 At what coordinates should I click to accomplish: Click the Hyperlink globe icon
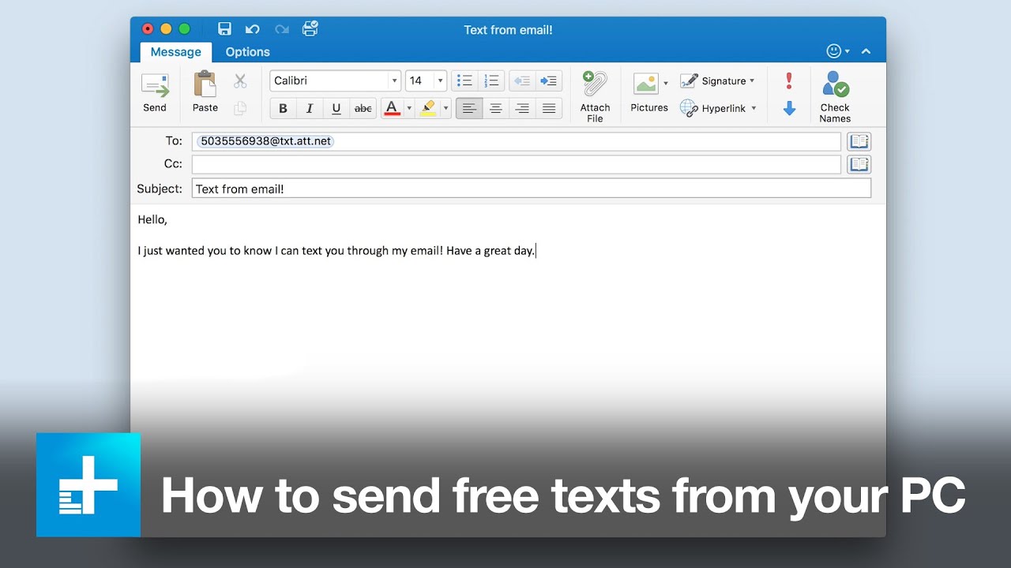[689, 108]
